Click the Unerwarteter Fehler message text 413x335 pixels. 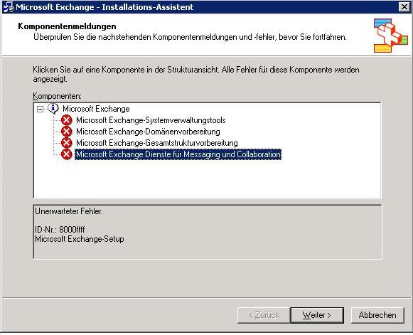point(69,211)
